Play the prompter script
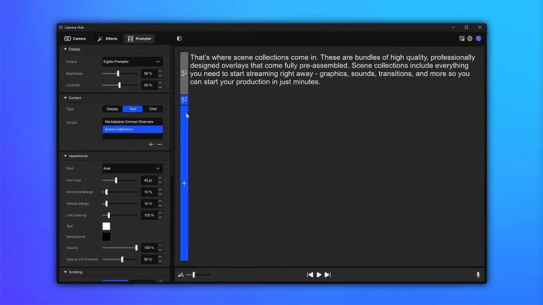This screenshot has width=543, height=305. pyautogui.click(x=319, y=275)
